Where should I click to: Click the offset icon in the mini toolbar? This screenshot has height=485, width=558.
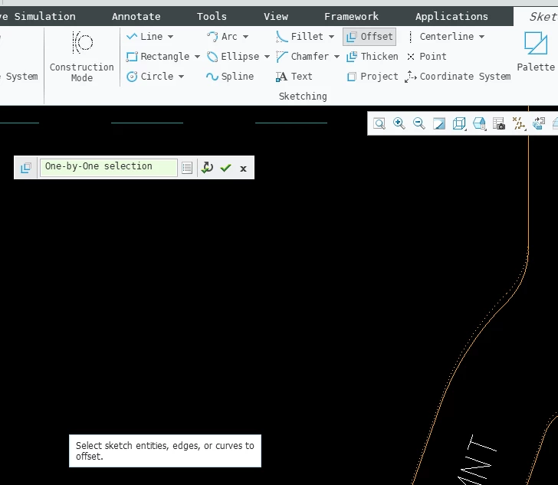pos(26,168)
